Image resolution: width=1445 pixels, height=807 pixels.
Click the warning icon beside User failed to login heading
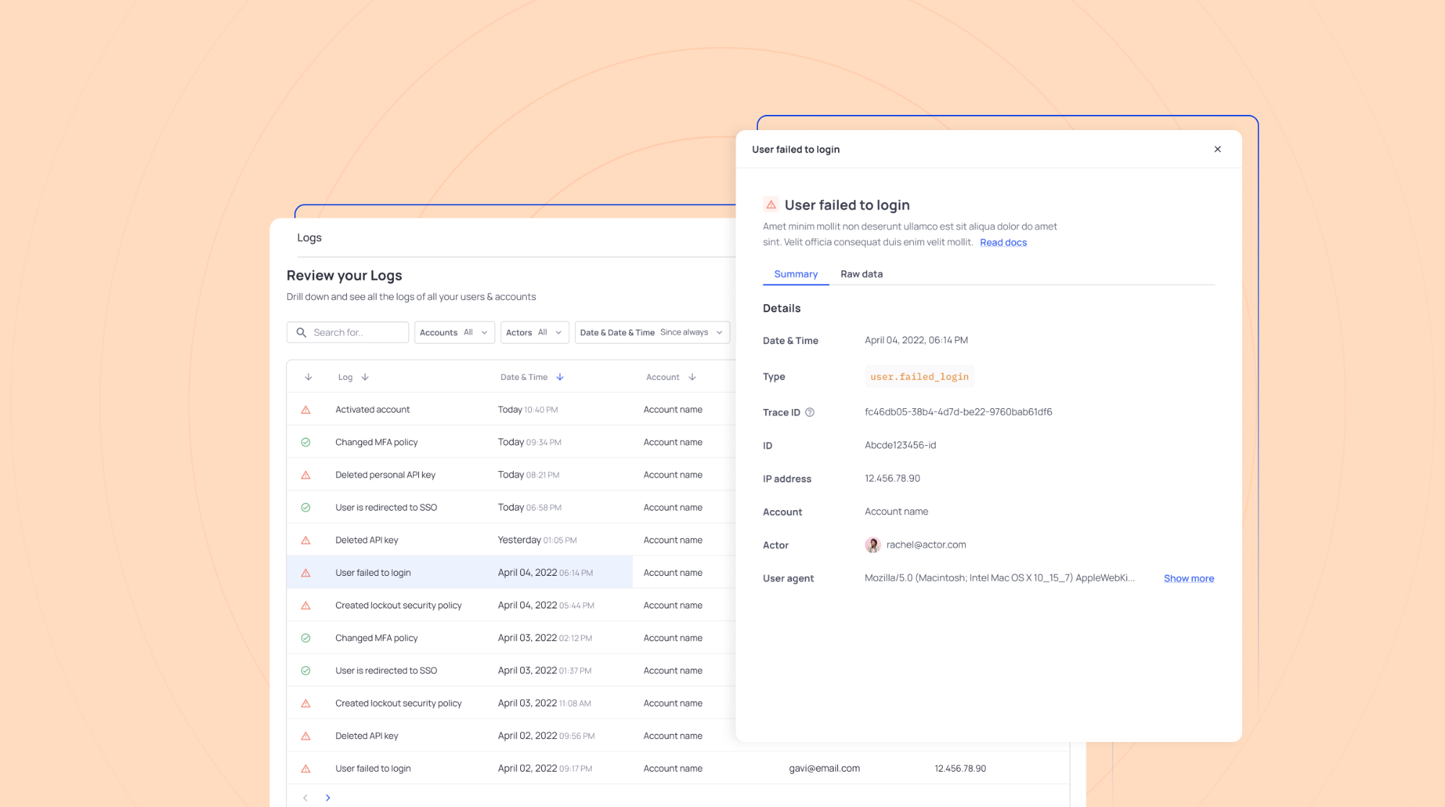(x=771, y=204)
